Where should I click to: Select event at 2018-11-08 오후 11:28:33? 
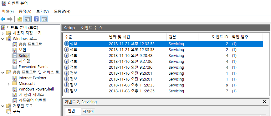tap(163, 85)
